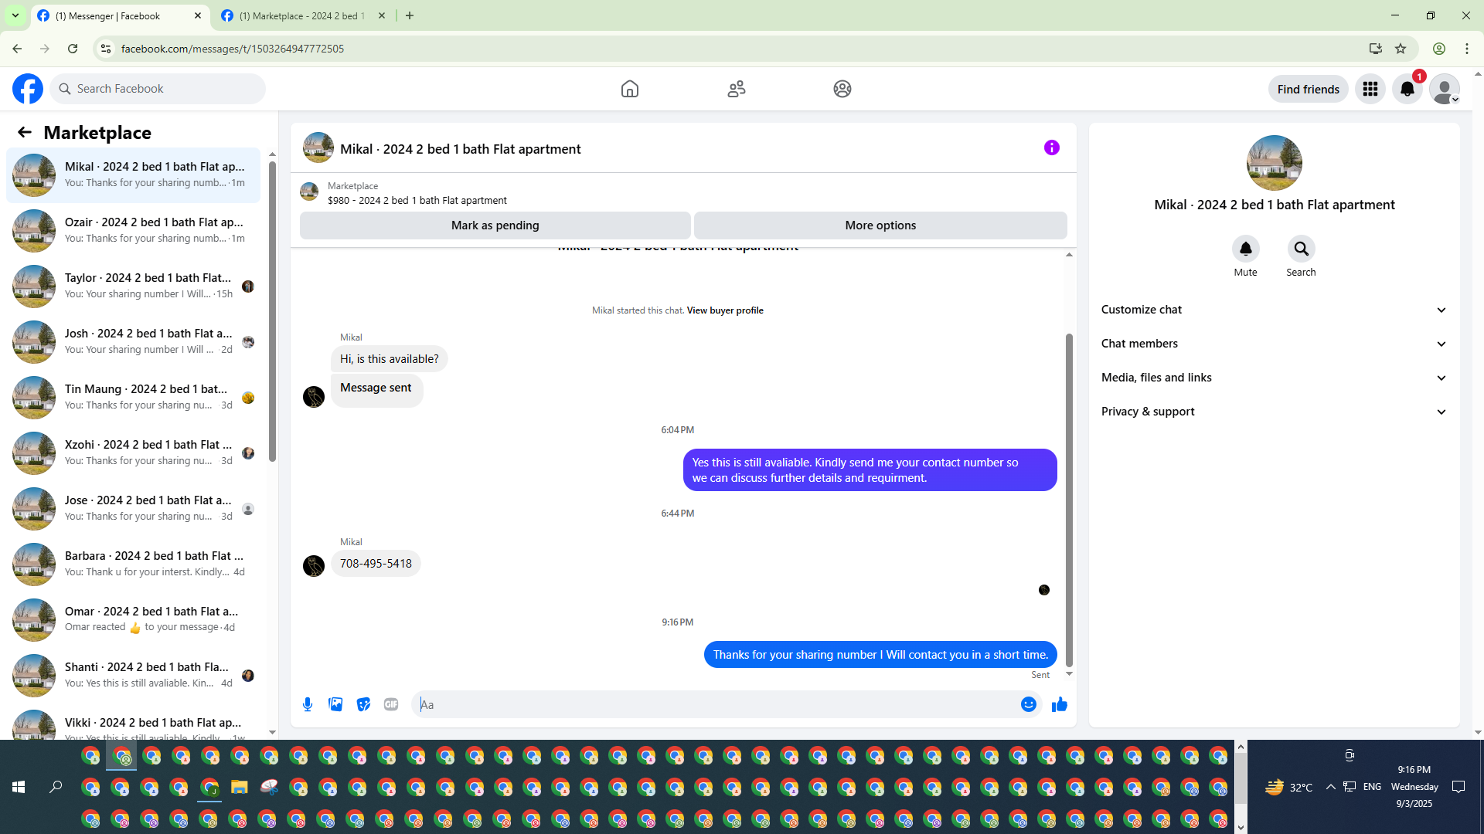1484x834 pixels.
Task: Open the Facebook menu grid icon
Action: tap(1370, 89)
